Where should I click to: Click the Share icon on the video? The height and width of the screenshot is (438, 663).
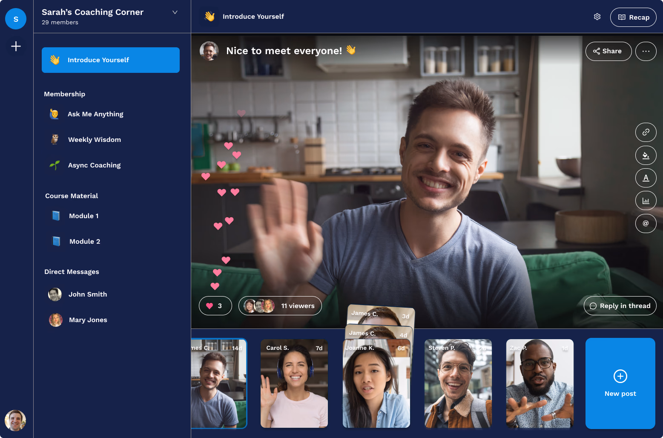pos(608,51)
